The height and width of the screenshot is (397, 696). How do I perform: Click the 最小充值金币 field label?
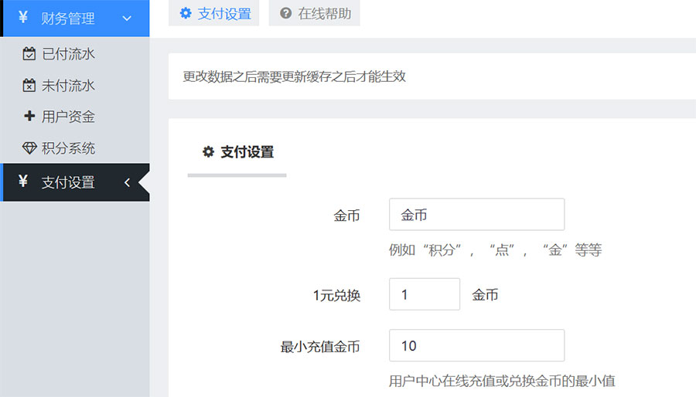point(320,347)
